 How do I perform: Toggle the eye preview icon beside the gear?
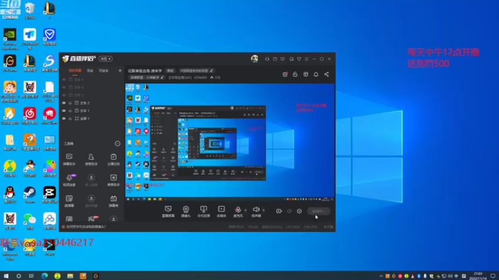[289, 211]
